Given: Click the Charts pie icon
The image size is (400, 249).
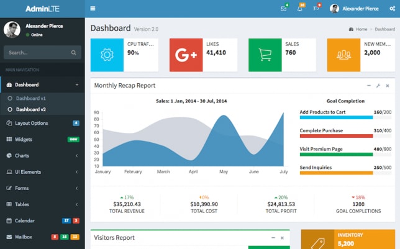Looking at the screenshot, I should [9, 155].
